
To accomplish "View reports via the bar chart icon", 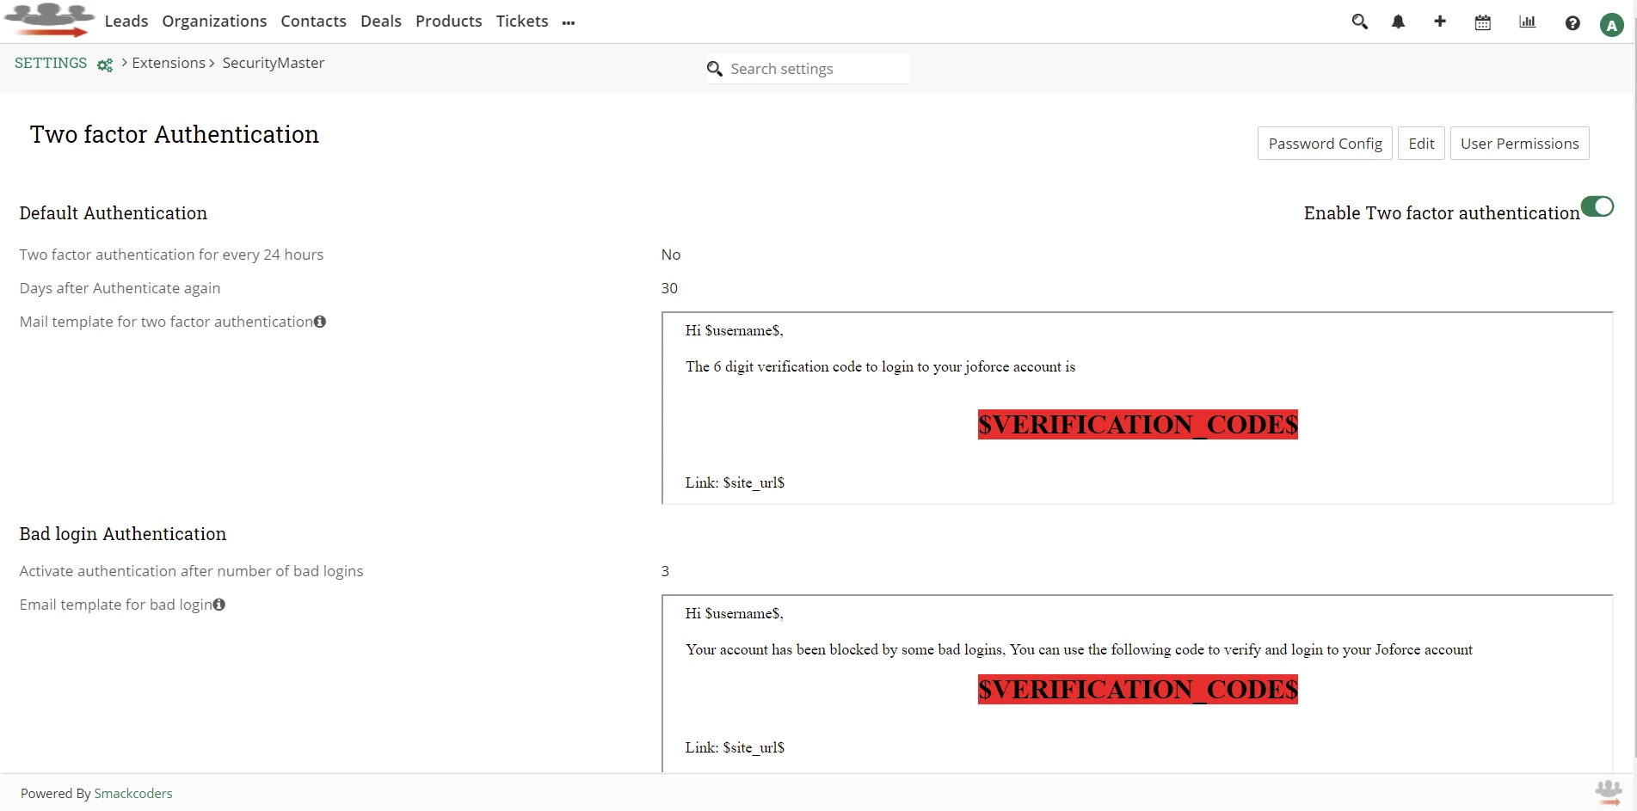I will click(x=1527, y=22).
